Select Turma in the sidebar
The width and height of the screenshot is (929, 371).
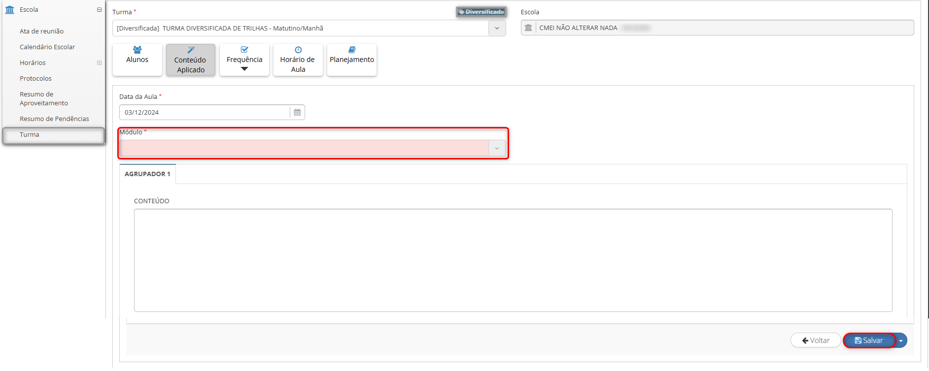coord(54,135)
